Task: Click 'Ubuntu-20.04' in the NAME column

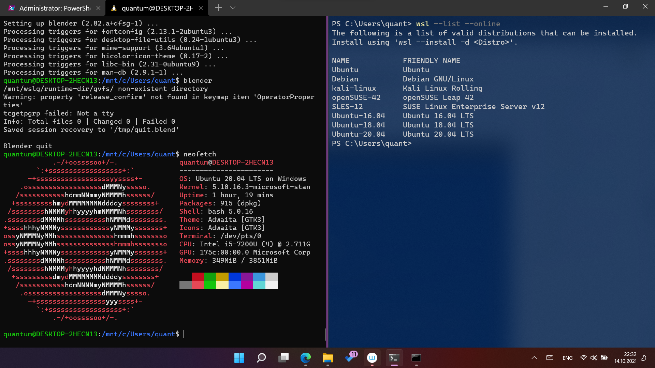Action: 358,134
